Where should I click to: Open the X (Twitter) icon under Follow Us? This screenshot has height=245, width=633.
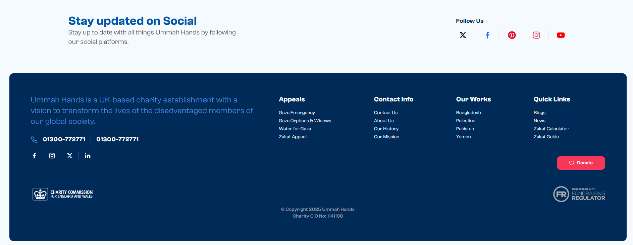463,35
